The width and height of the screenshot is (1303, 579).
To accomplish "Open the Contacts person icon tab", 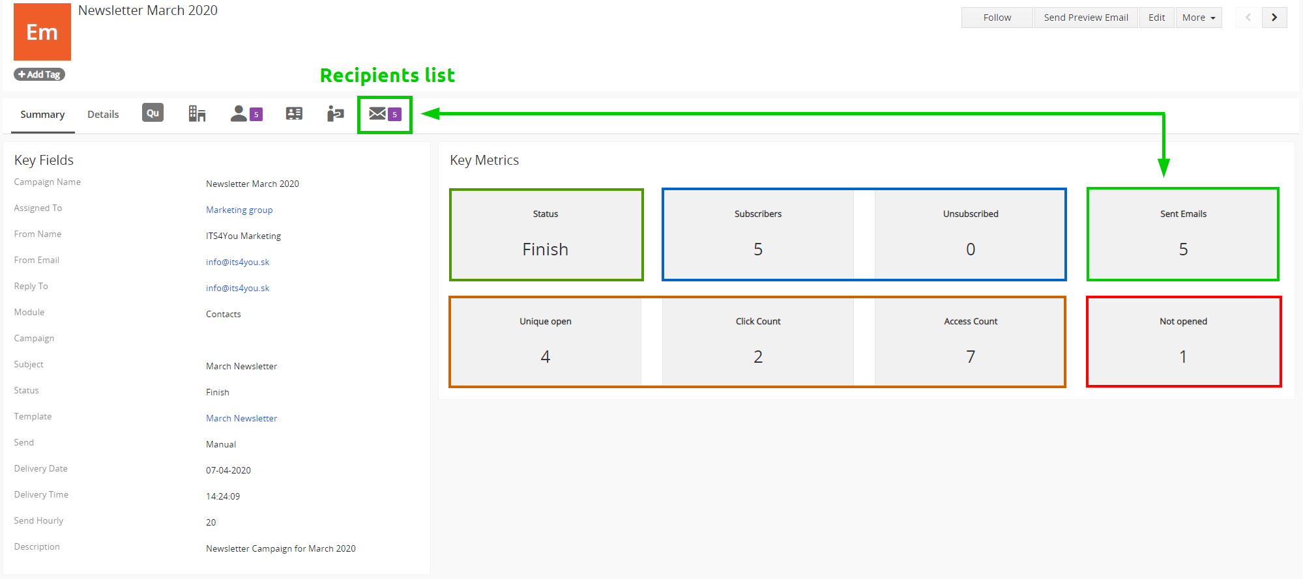I will [x=246, y=114].
